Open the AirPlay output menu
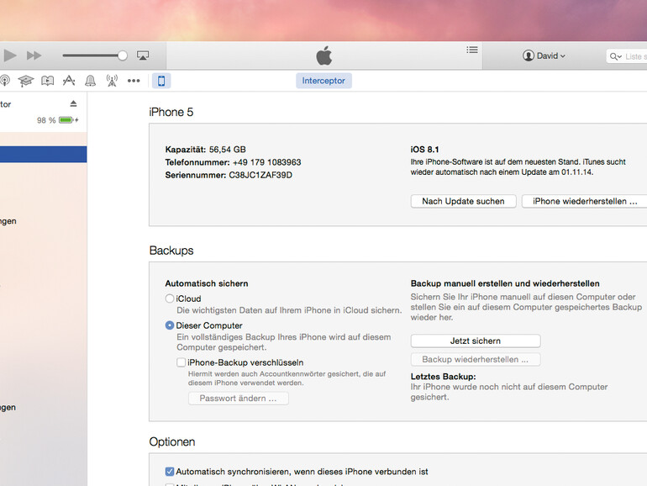 pyautogui.click(x=143, y=55)
